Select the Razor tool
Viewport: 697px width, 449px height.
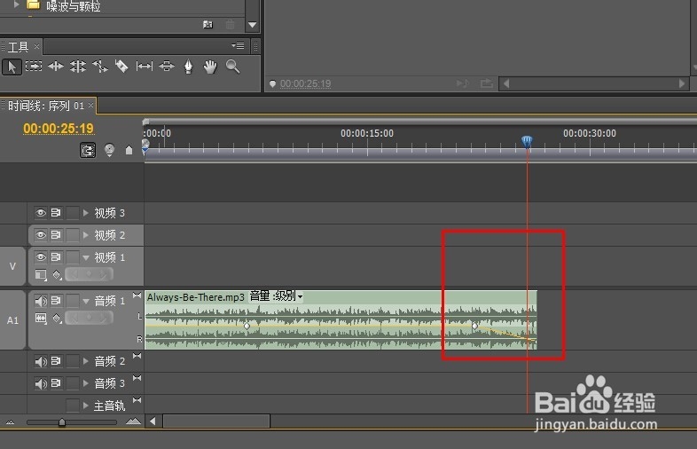[x=121, y=67]
